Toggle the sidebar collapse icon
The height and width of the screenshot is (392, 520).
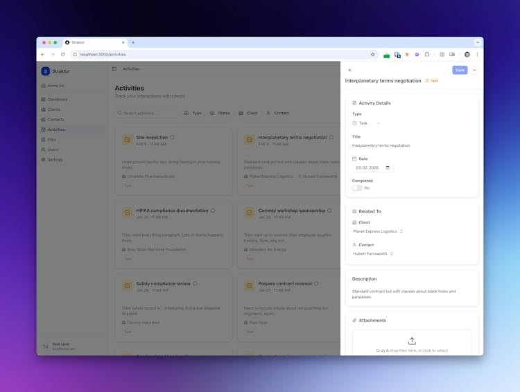pyautogui.click(x=114, y=69)
